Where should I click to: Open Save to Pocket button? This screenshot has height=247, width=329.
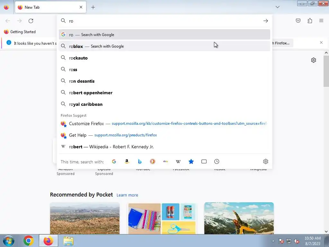[298, 21]
